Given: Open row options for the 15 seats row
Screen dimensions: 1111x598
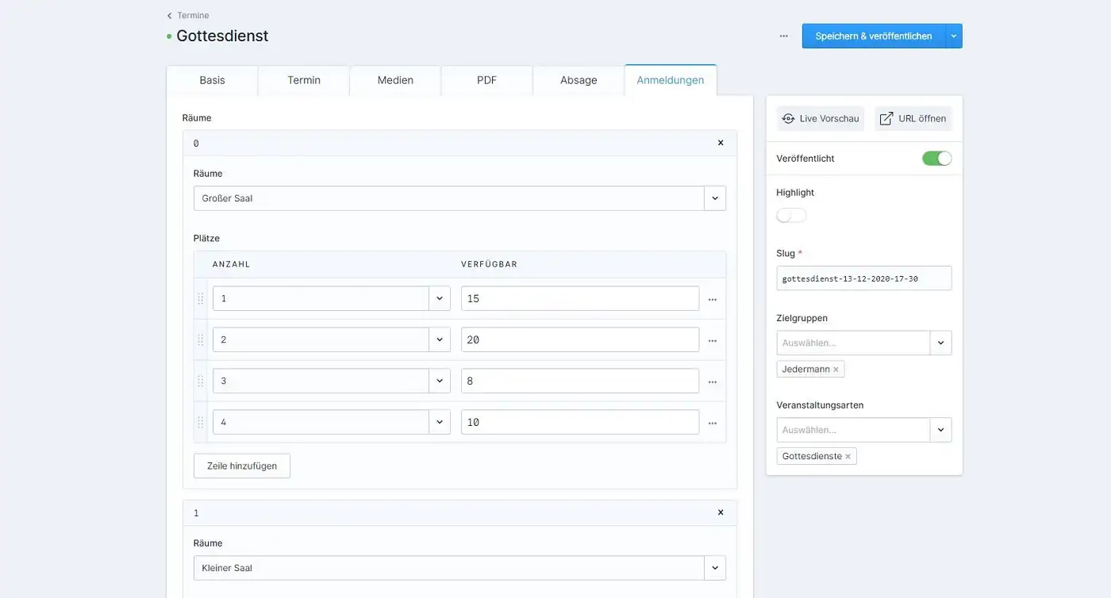Looking at the screenshot, I should (713, 299).
